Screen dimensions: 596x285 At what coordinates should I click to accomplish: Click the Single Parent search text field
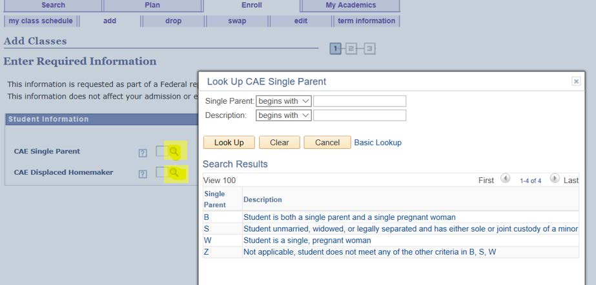point(359,101)
